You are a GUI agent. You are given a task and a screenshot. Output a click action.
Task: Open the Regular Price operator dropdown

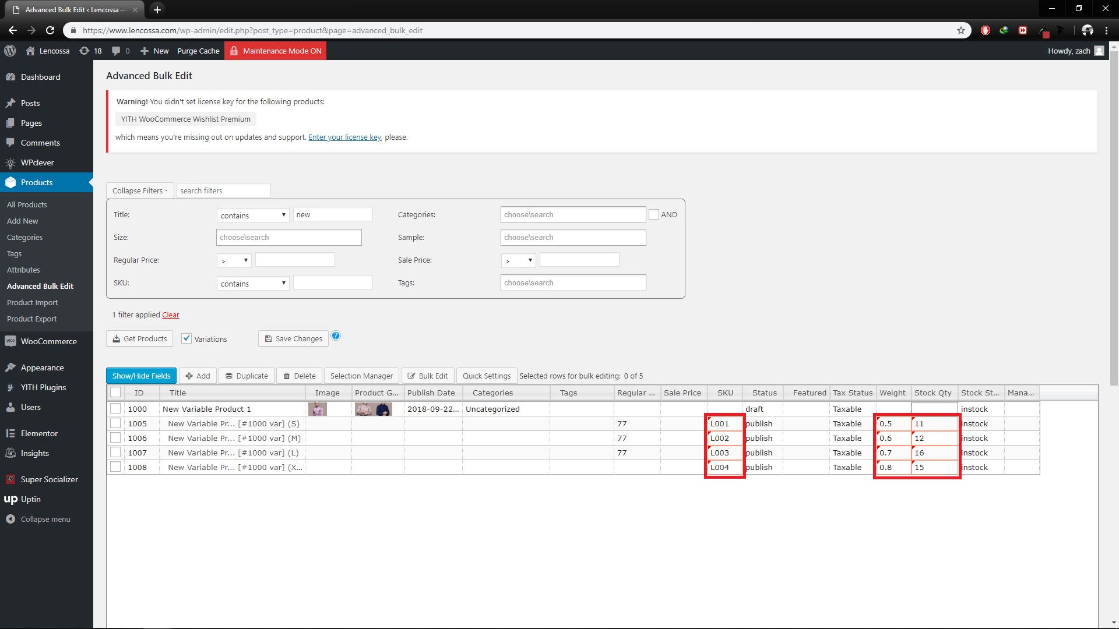pyautogui.click(x=234, y=260)
